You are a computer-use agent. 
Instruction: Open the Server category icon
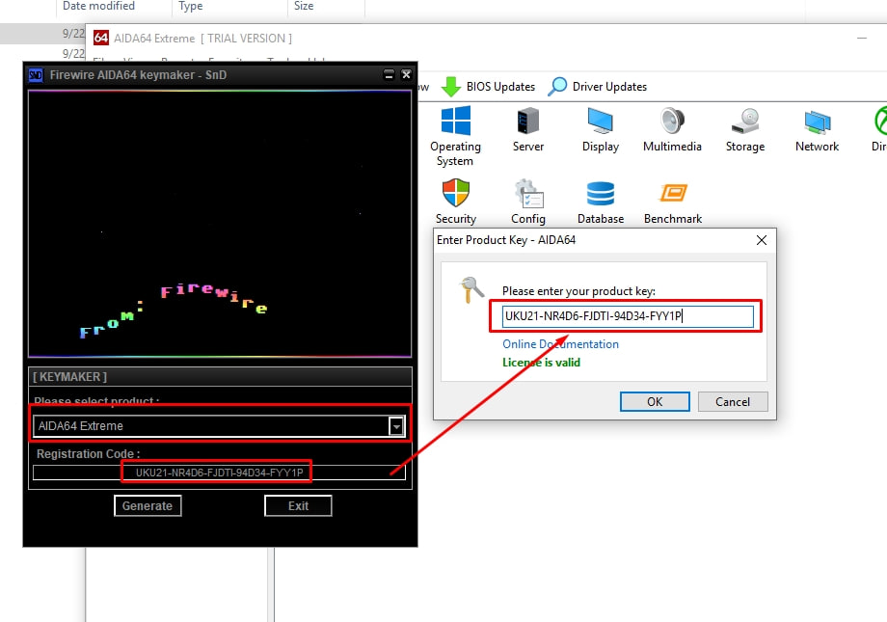pyautogui.click(x=527, y=122)
